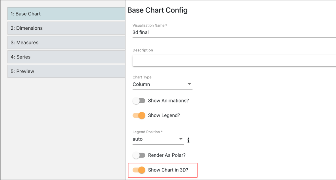Enable the Show Animations toggle
This screenshot has height=180, width=336.
point(139,101)
